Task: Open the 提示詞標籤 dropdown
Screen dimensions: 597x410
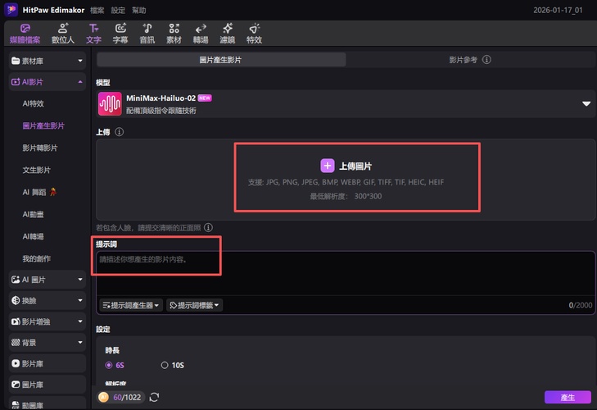Action: tap(195, 305)
